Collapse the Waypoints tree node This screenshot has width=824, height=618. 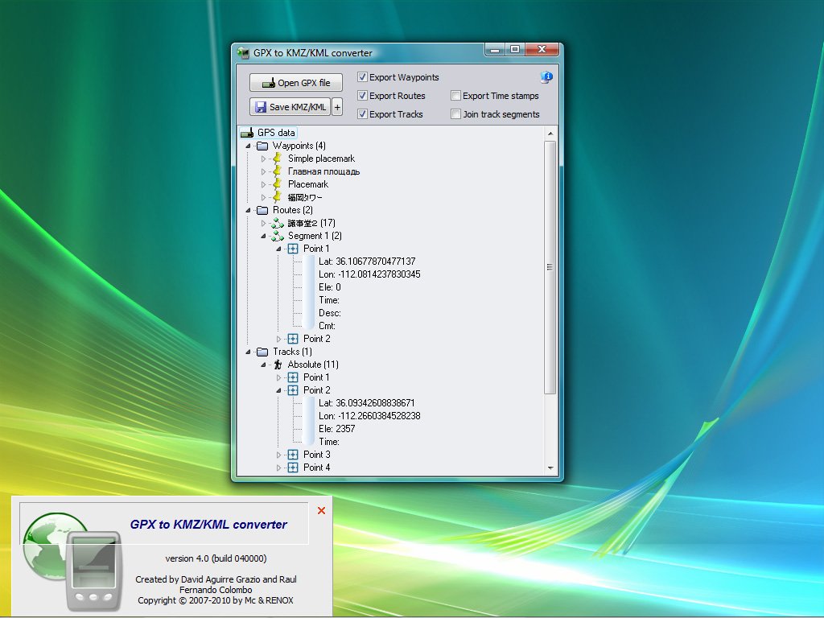(248, 146)
